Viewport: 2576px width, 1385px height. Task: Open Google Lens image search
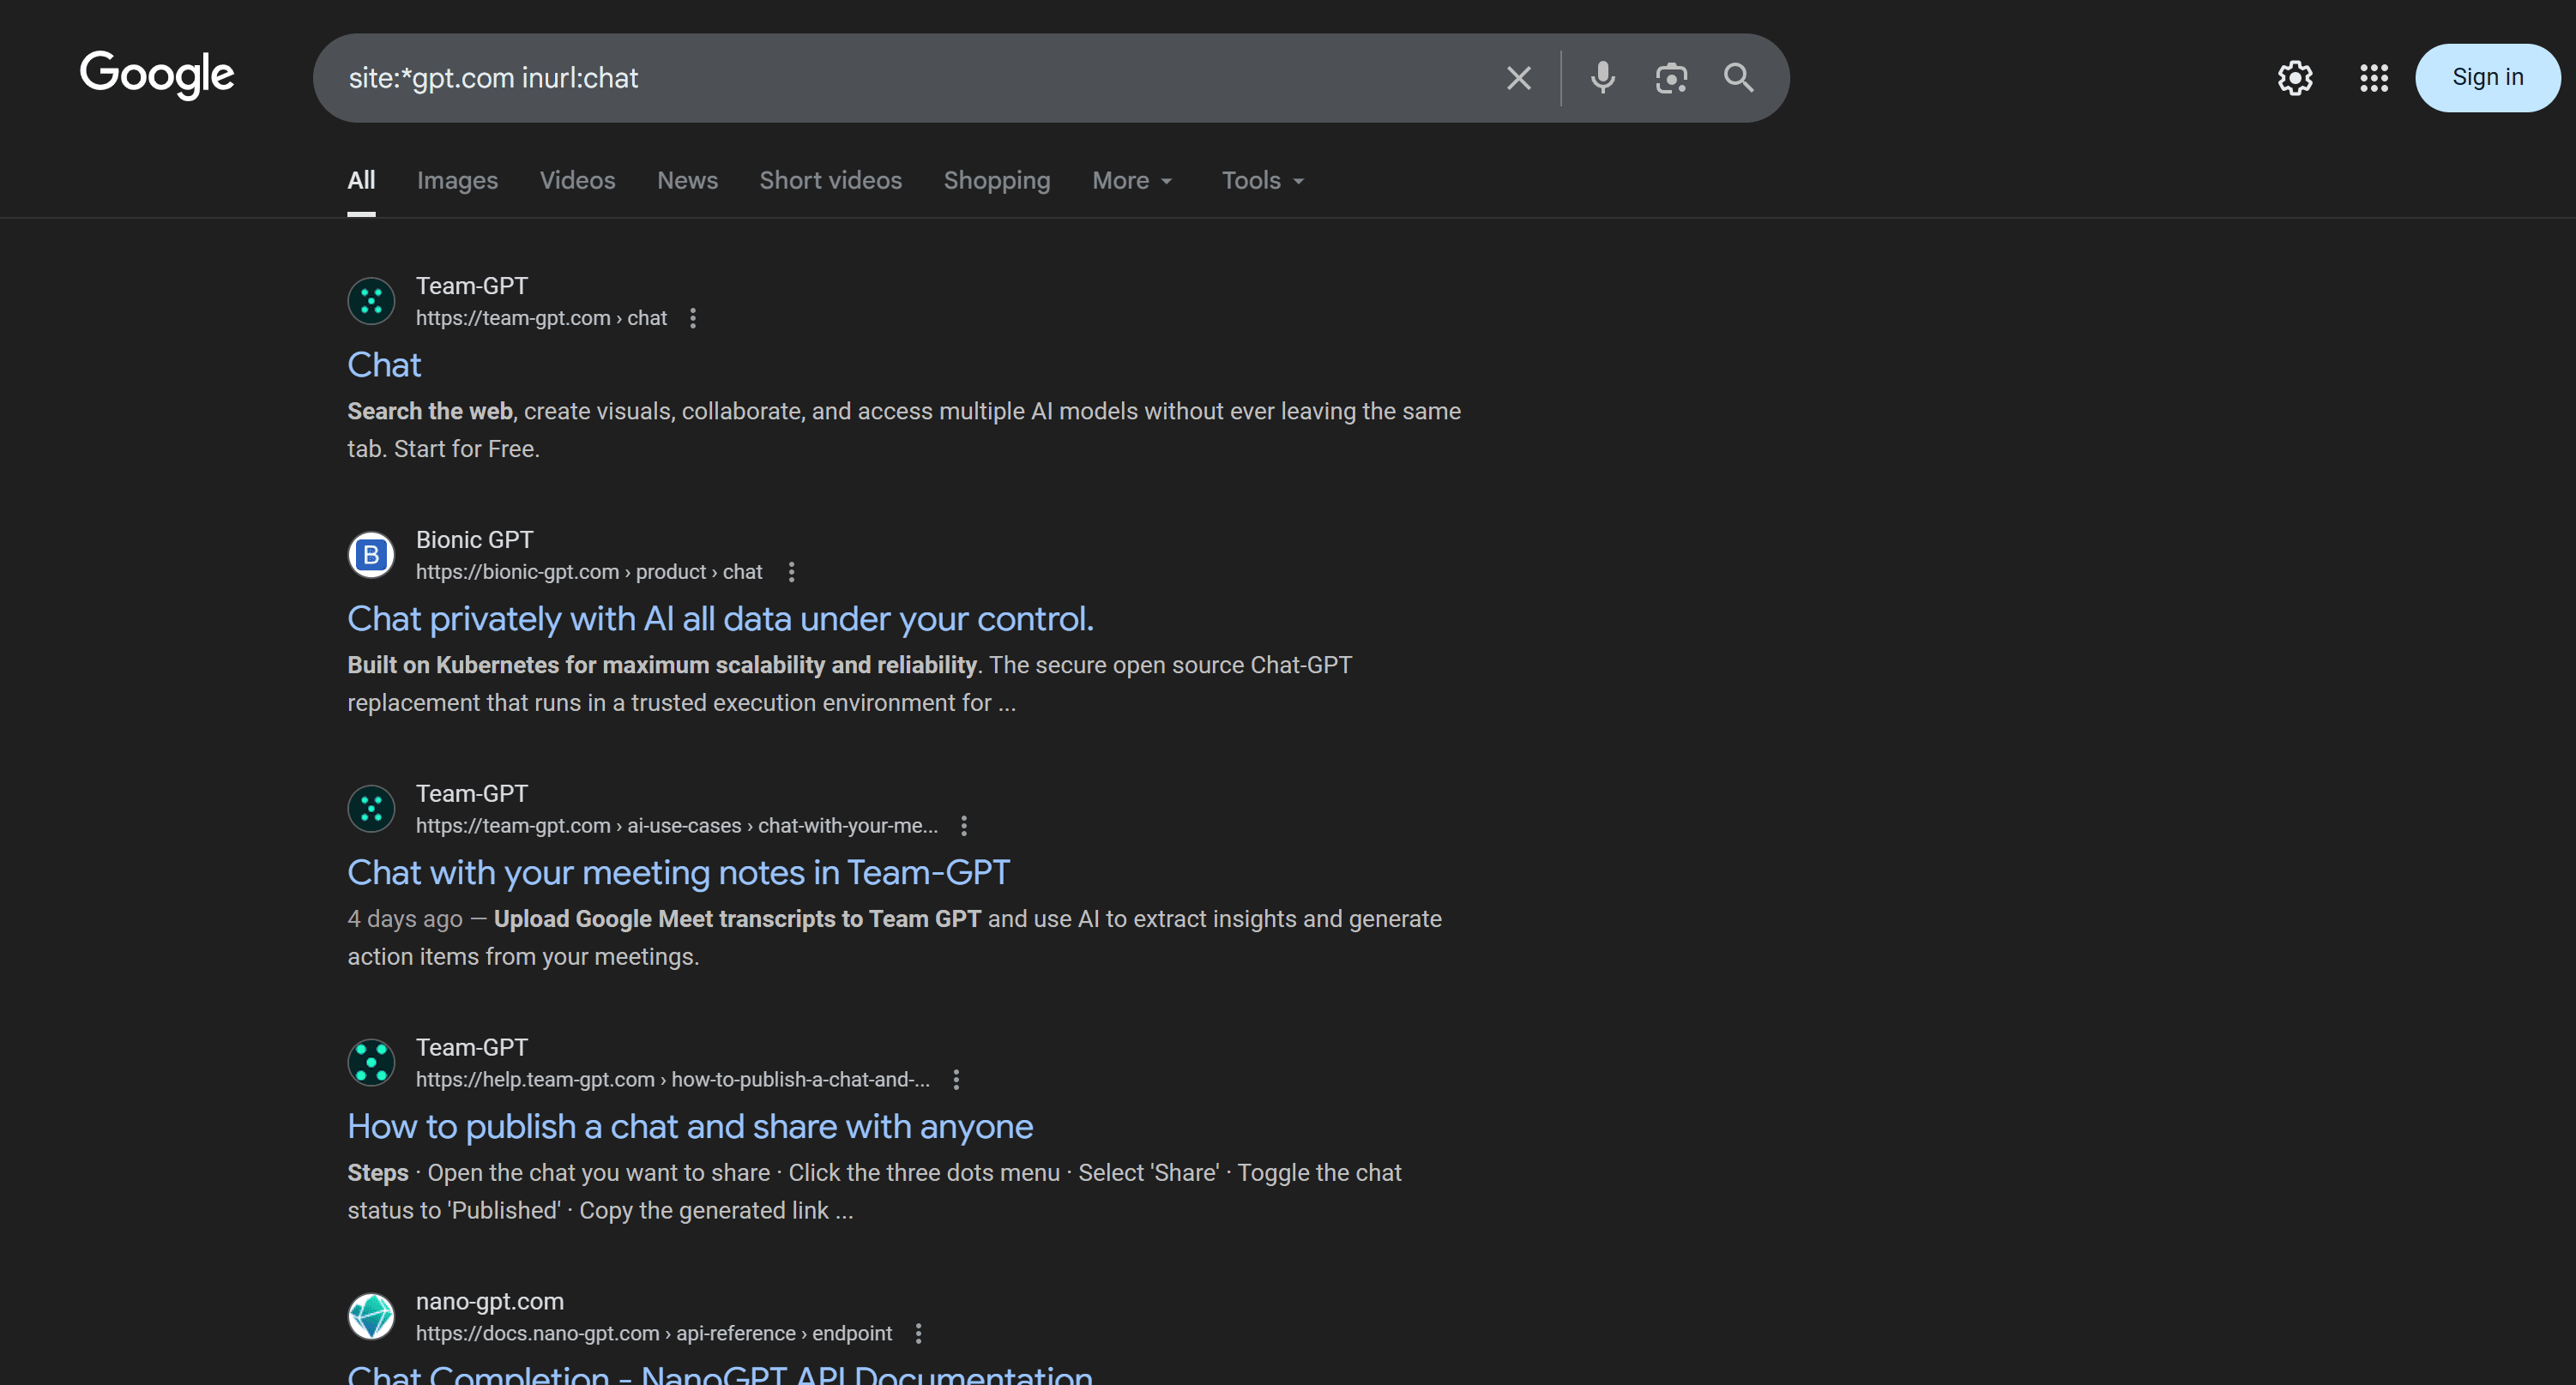(1671, 78)
